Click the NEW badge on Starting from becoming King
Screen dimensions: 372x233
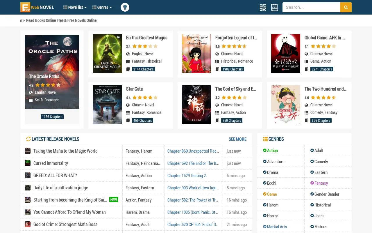114,200
